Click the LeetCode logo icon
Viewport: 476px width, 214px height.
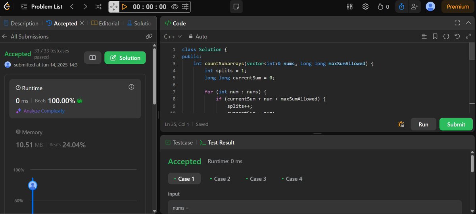(7, 7)
